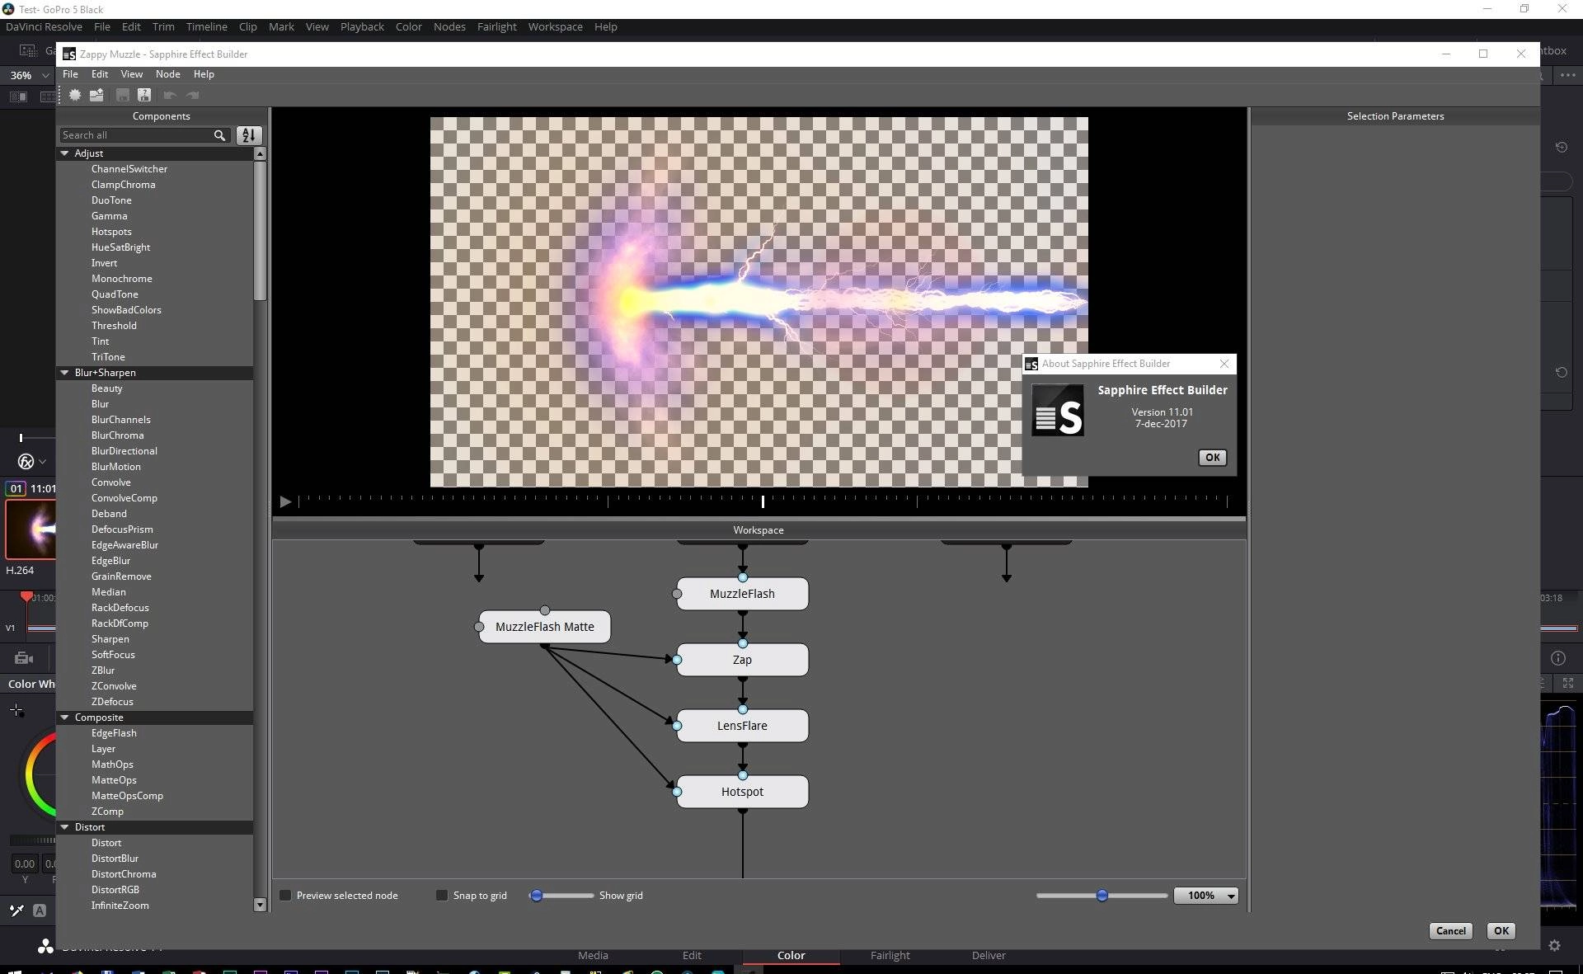Click the side input port on Hotspot node

[677, 792]
